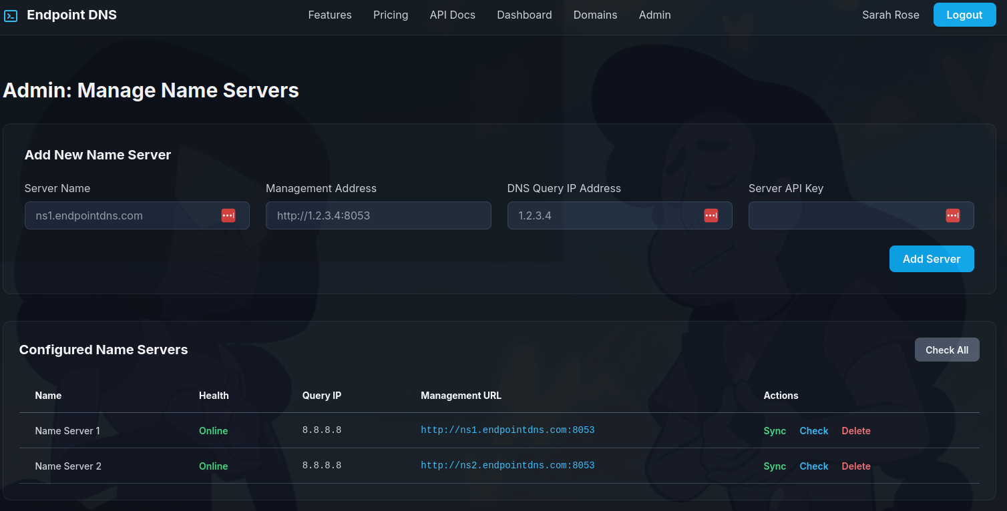This screenshot has height=511, width=1007.
Task: Run Check All on name servers
Action: pos(946,350)
